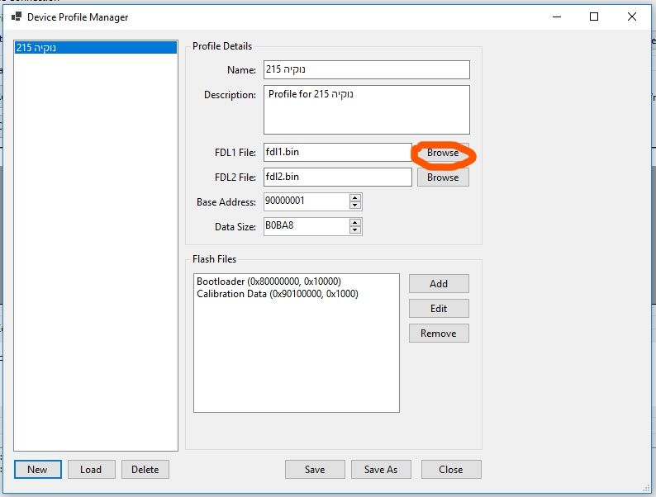Select the Bootloader flash file entry
This screenshot has height=497, width=656.
[x=269, y=282]
